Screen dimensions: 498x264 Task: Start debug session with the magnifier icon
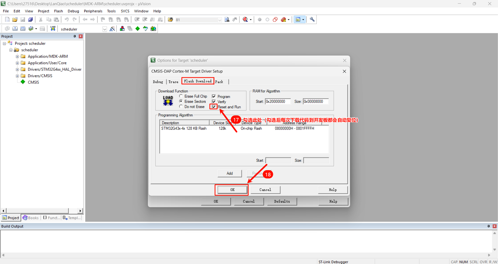(x=245, y=20)
